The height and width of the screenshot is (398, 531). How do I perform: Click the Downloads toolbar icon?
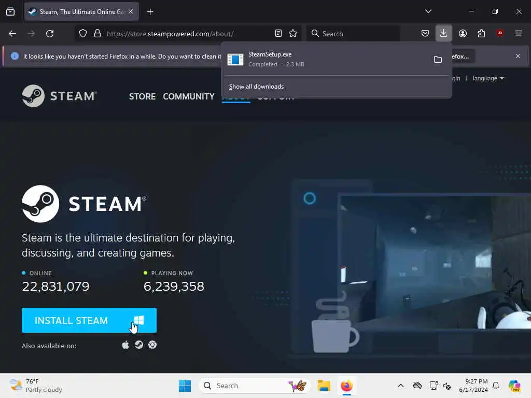[444, 33]
